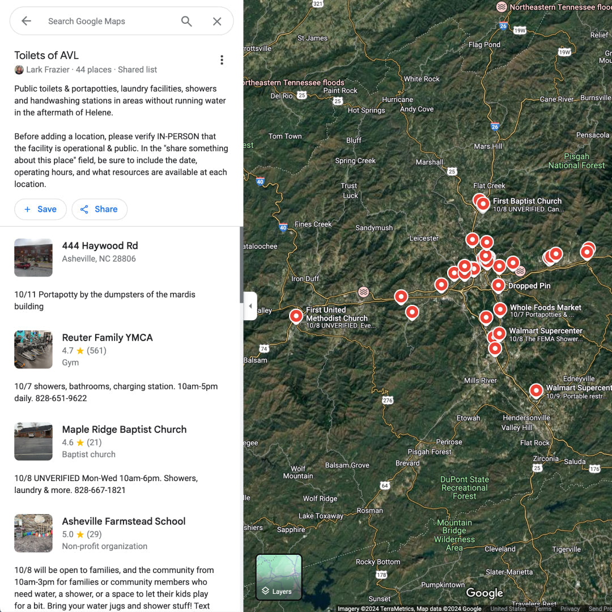The image size is (612, 612).
Task: Share the Toilets of AVL list
Action: tap(99, 209)
